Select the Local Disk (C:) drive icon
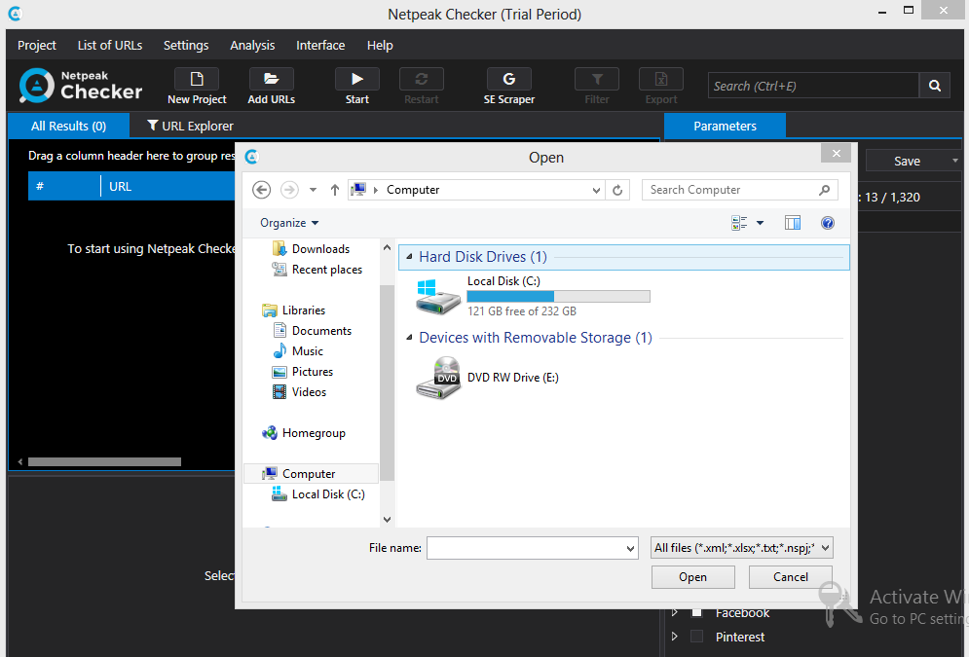Image resolution: width=969 pixels, height=657 pixels. (x=438, y=297)
